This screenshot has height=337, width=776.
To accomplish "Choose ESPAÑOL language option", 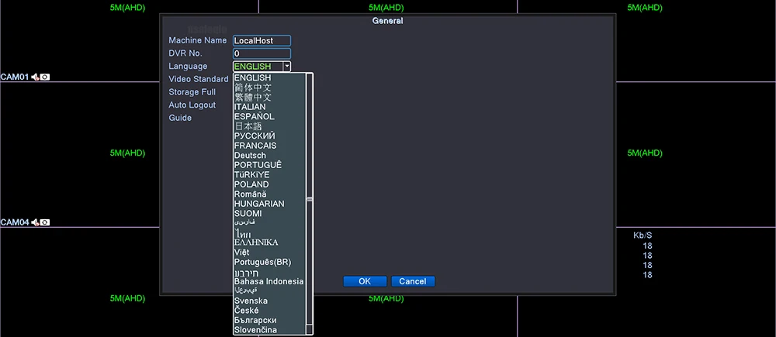I will pyautogui.click(x=269, y=117).
